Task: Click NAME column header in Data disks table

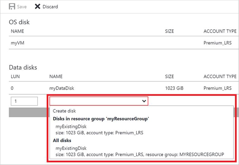Action: tap(56, 77)
